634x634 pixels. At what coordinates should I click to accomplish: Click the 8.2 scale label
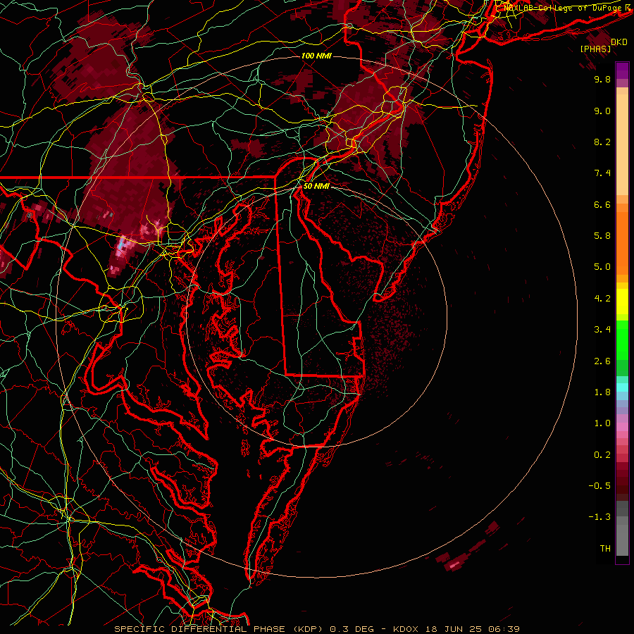tap(602, 142)
